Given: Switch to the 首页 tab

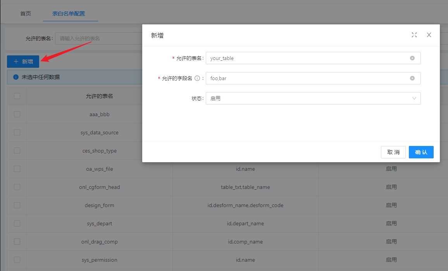Looking at the screenshot, I should point(26,14).
